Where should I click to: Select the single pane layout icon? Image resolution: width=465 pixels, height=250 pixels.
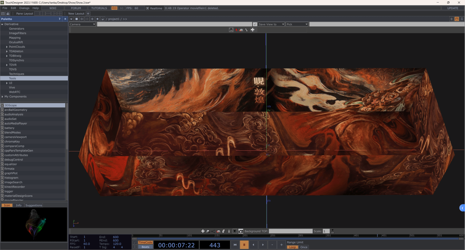coord(37,13)
